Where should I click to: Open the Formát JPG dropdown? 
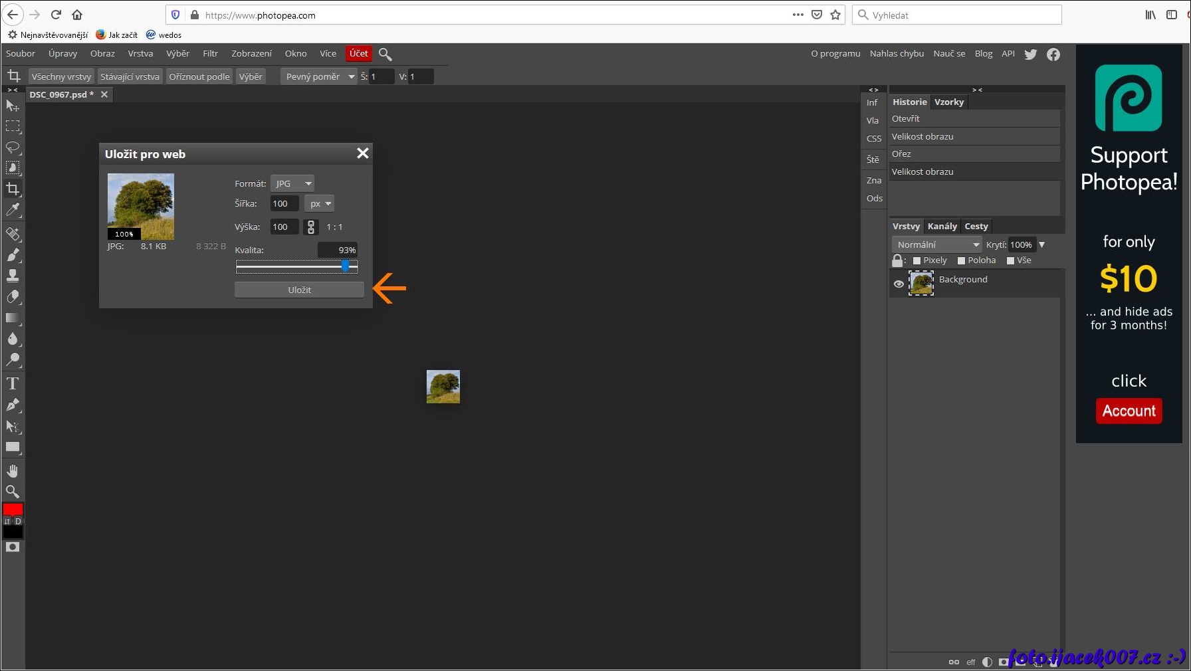click(x=292, y=183)
